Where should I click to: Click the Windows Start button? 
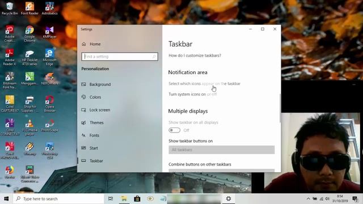[6, 199]
